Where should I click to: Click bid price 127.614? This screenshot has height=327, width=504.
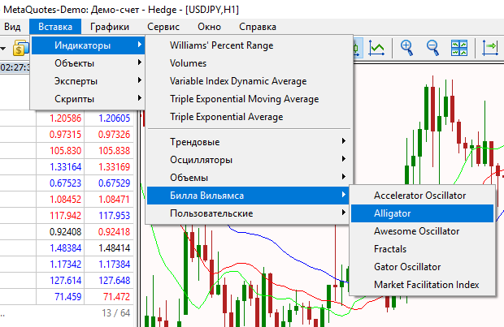tap(65, 280)
